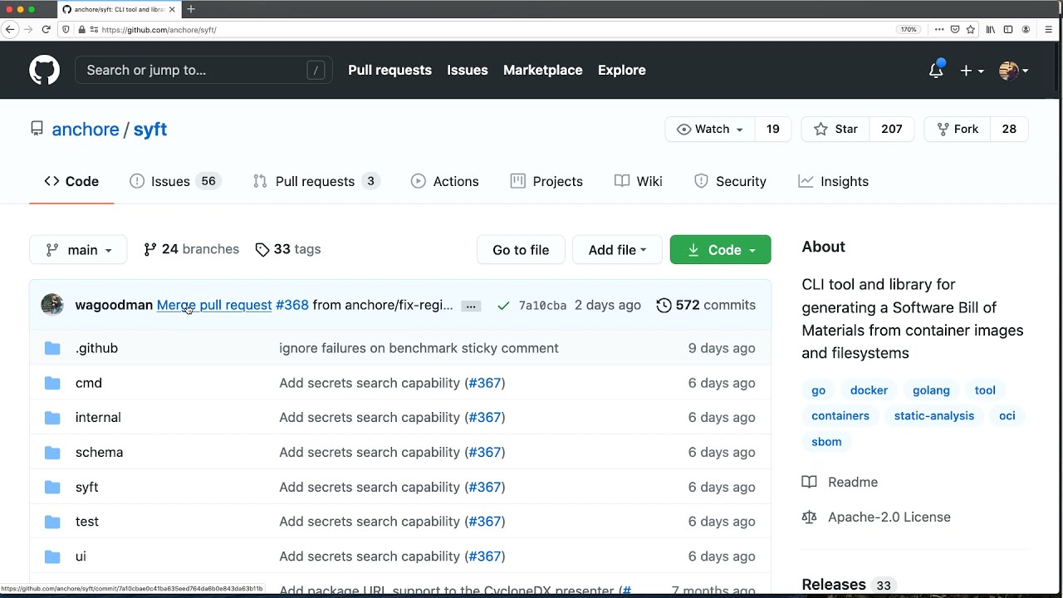Select the go topic tag
This screenshot has width=1063, height=598.
819,390
